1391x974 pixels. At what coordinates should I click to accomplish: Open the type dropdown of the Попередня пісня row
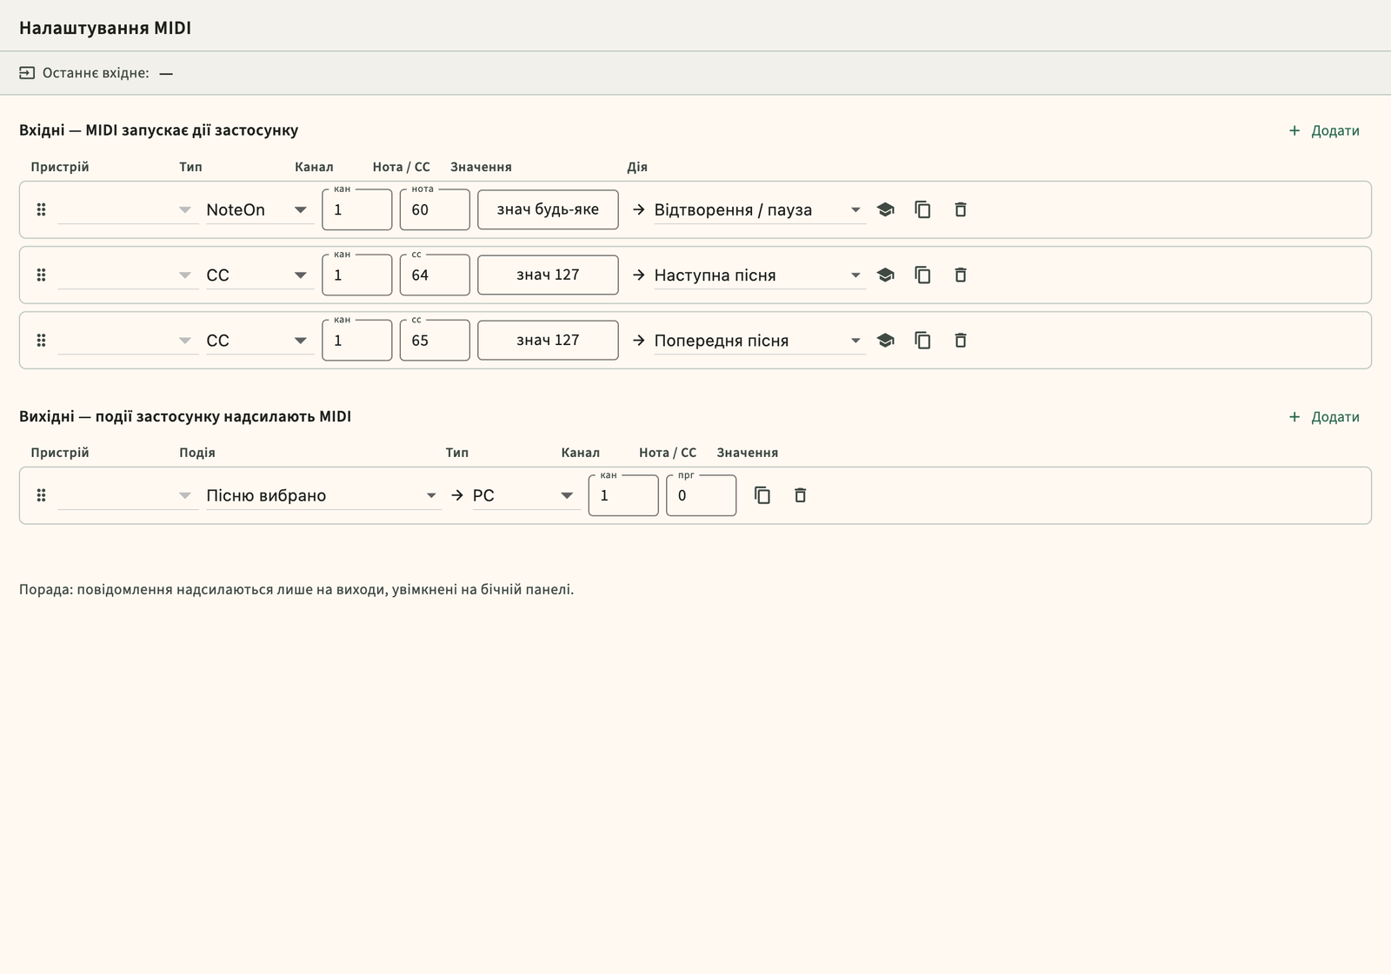[x=260, y=341]
